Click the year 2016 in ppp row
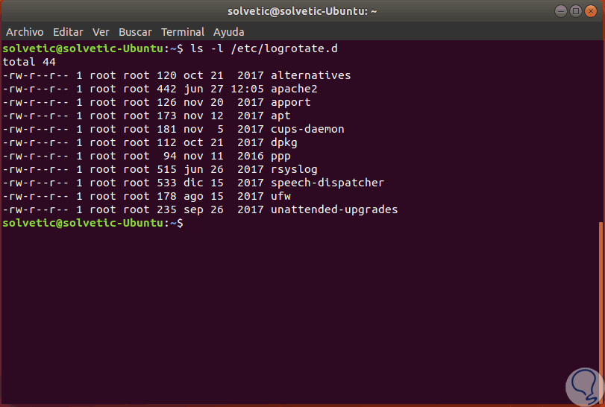This screenshot has height=407, width=605. point(251,156)
